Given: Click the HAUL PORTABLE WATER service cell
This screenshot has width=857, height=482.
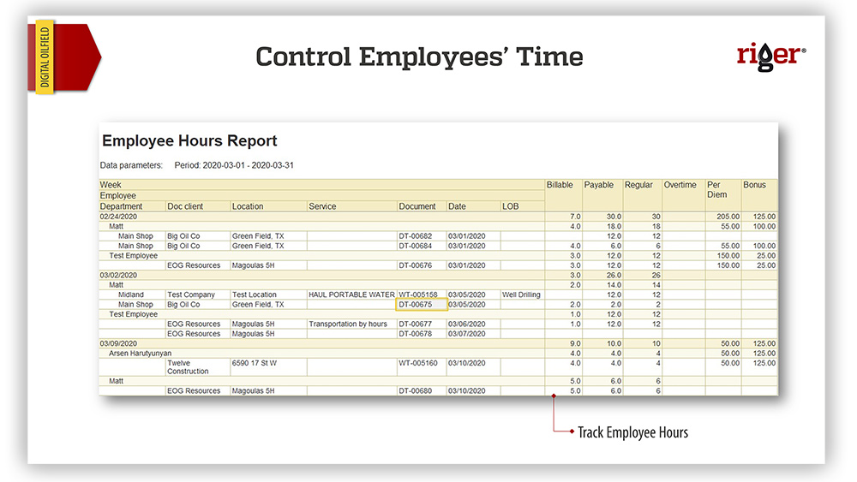Looking at the screenshot, I should 351,295.
